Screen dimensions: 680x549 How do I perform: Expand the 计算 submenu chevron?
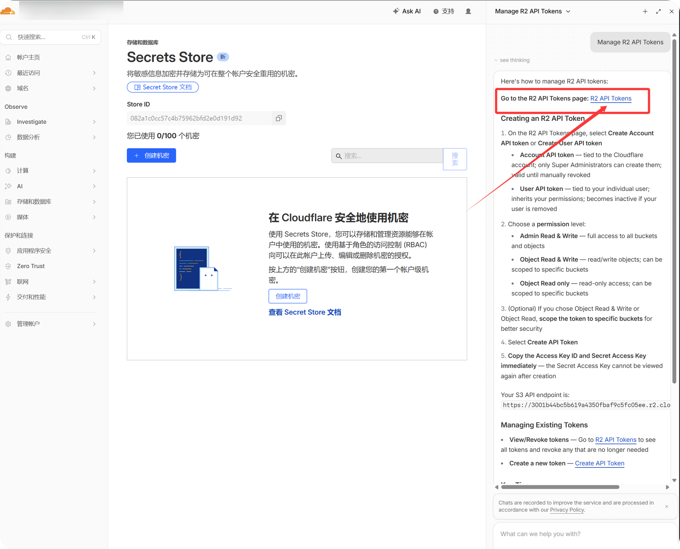coord(94,171)
